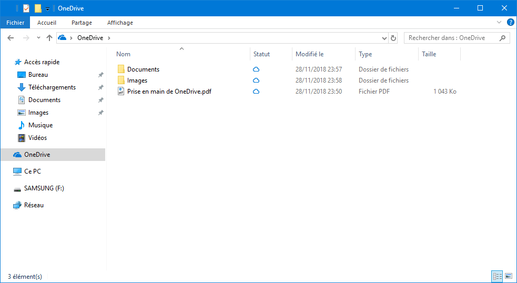
Task: Click the 1 043 Ko size cell
Action: tap(445, 92)
